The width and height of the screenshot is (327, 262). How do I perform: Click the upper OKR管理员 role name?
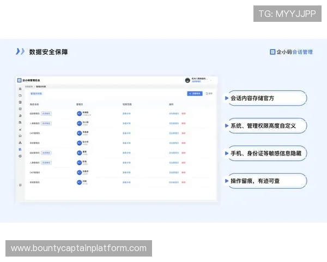click(x=35, y=133)
